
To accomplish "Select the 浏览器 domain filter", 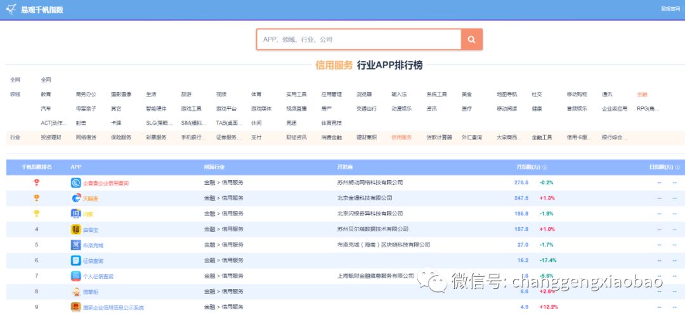I will click(x=364, y=94).
